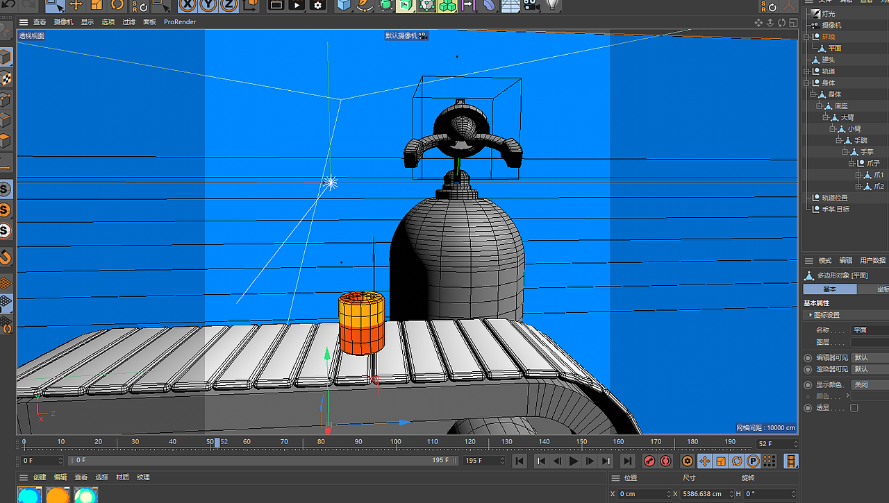
Task: Switch to the 坐标 tab in attributes
Action: [881, 289]
